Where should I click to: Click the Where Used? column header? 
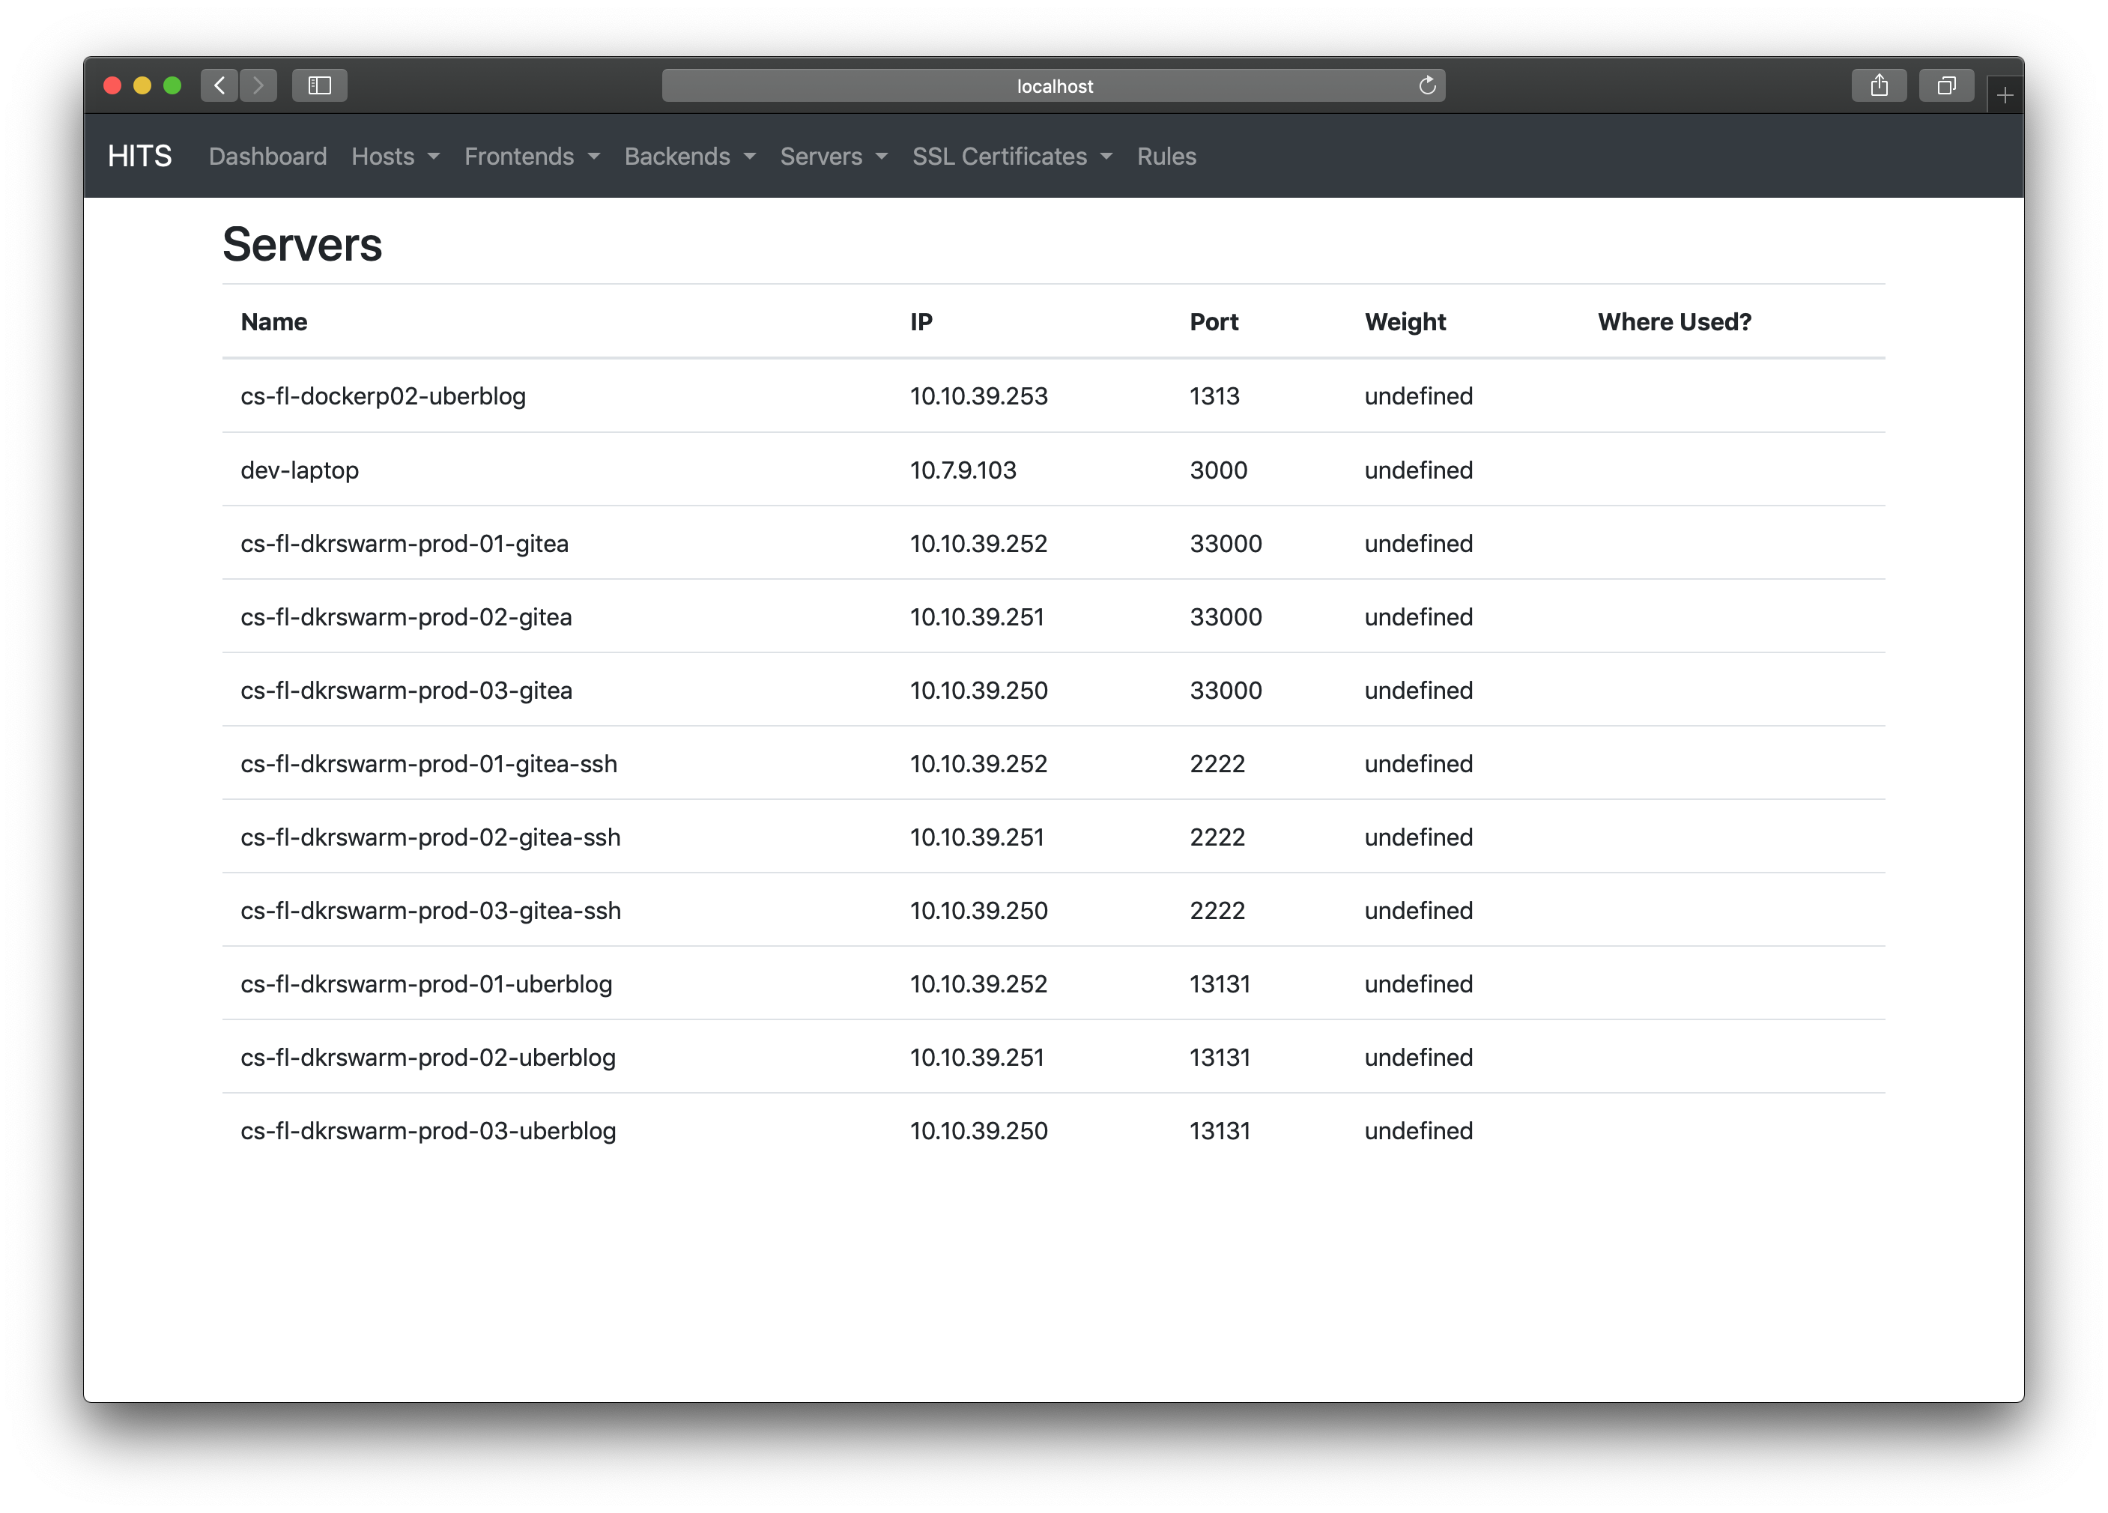pos(1674,321)
